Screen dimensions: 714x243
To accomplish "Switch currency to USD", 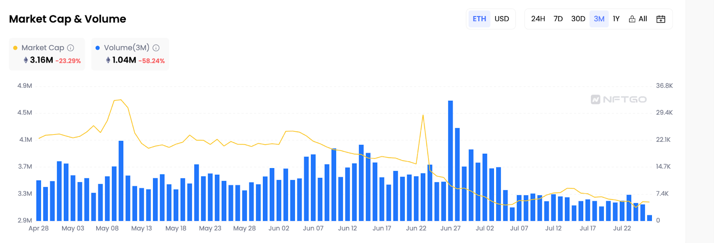I will point(502,19).
